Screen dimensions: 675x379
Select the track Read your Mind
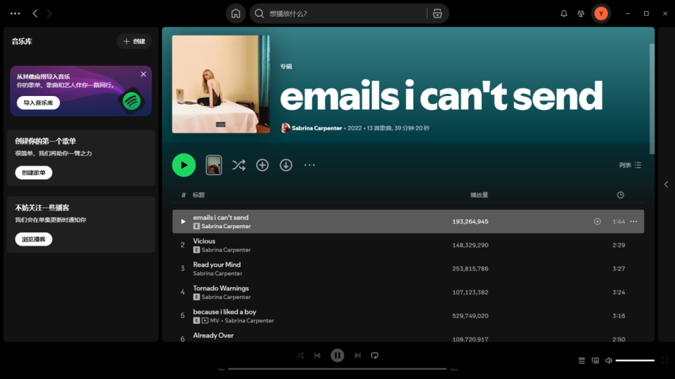click(x=408, y=269)
